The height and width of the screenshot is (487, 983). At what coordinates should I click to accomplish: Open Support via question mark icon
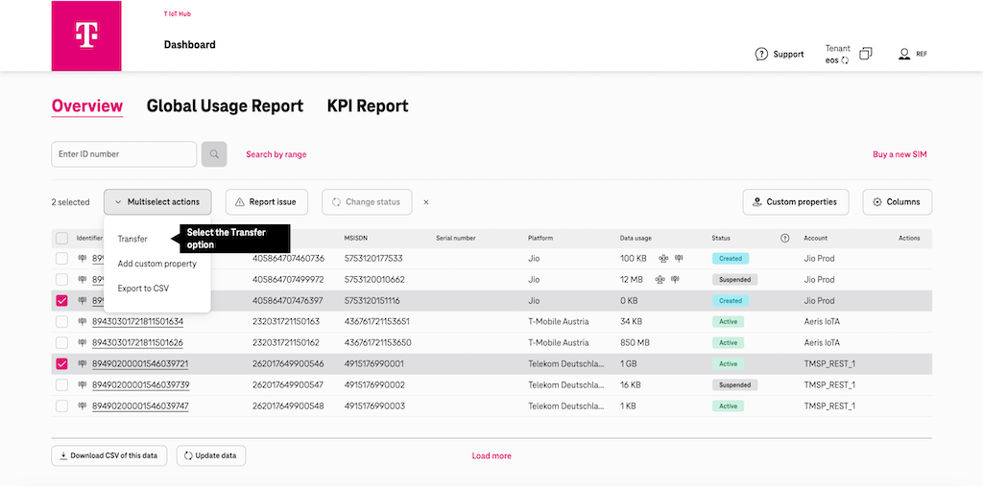[x=761, y=55]
